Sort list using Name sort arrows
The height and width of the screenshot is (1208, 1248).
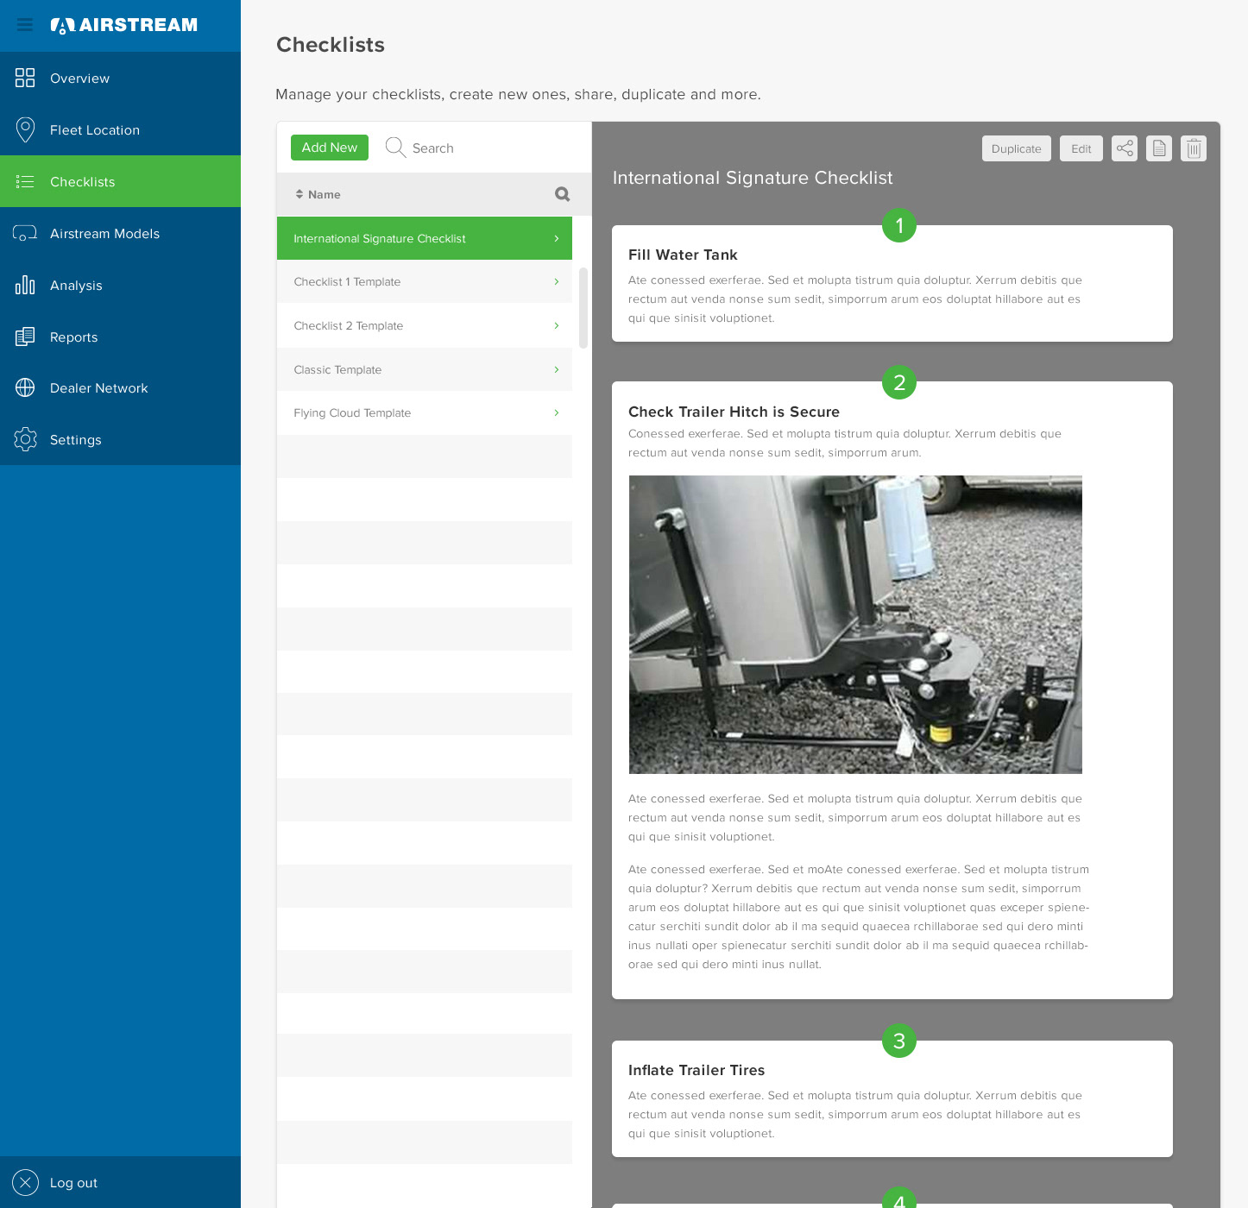[299, 194]
